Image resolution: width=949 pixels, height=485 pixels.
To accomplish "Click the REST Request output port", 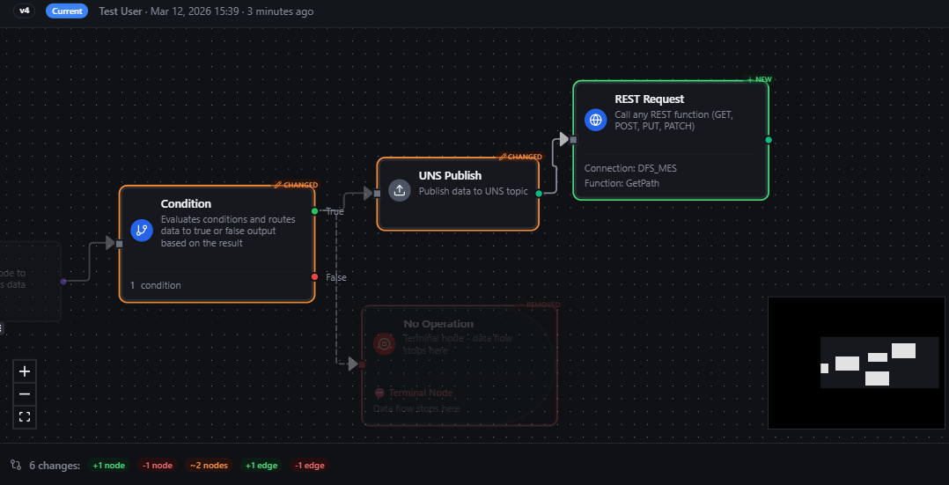I will pyautogui.click(x=769, y=140).
